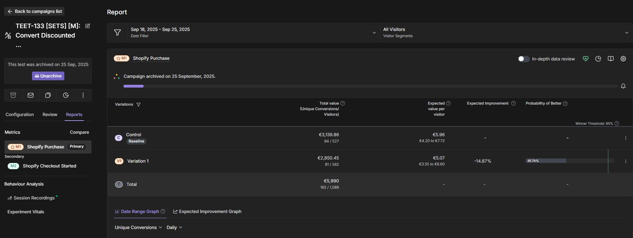This screenshot has height=238, width=633.
Task: Switch to the Review tab
Action: coord(50,115)
